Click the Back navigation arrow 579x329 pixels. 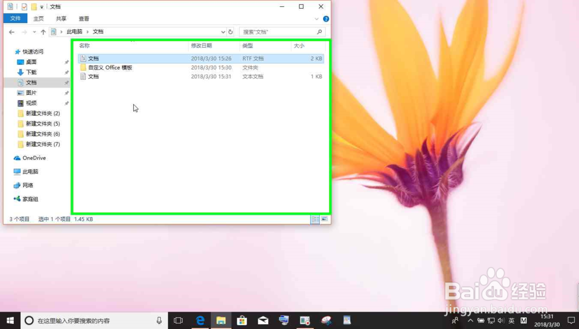coord(12,32)
